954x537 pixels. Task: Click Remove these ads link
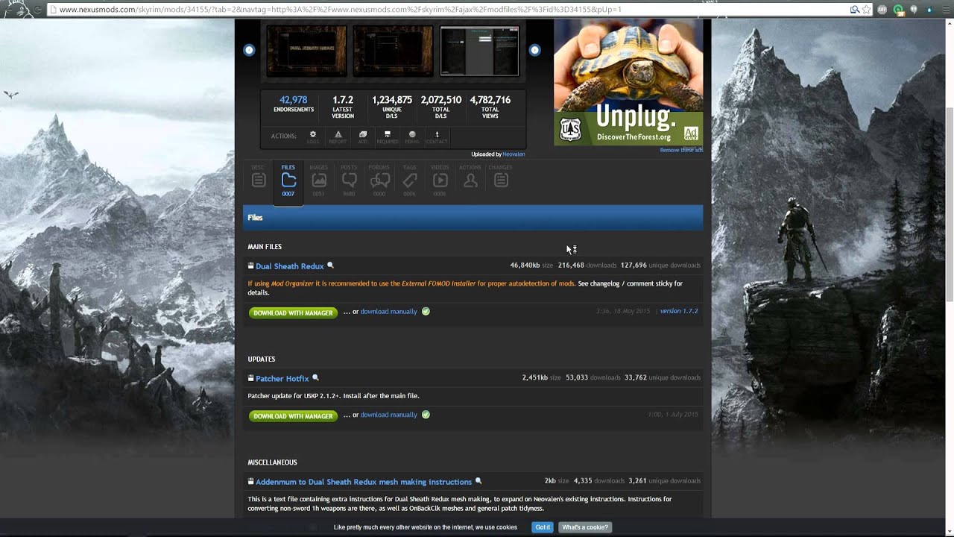pyautogui.click(x=681, y=150)
